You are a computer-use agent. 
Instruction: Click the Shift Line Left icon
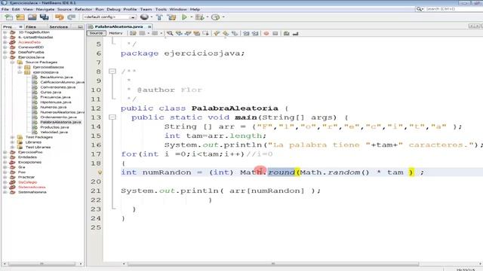[x=246, y=33]
